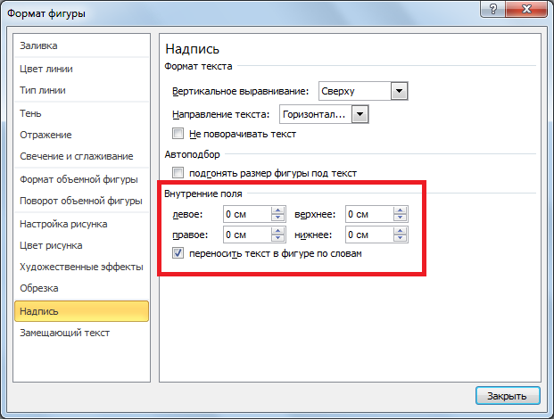Decrease нижнее margin with down arrow
The image size is (554, 420).
pos(401,238)
